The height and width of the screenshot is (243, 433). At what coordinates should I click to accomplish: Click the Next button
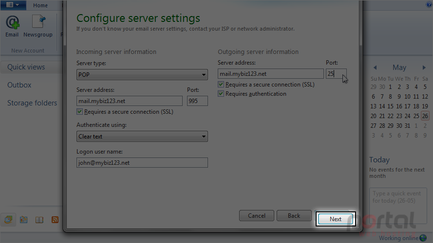tap(336, 219)
